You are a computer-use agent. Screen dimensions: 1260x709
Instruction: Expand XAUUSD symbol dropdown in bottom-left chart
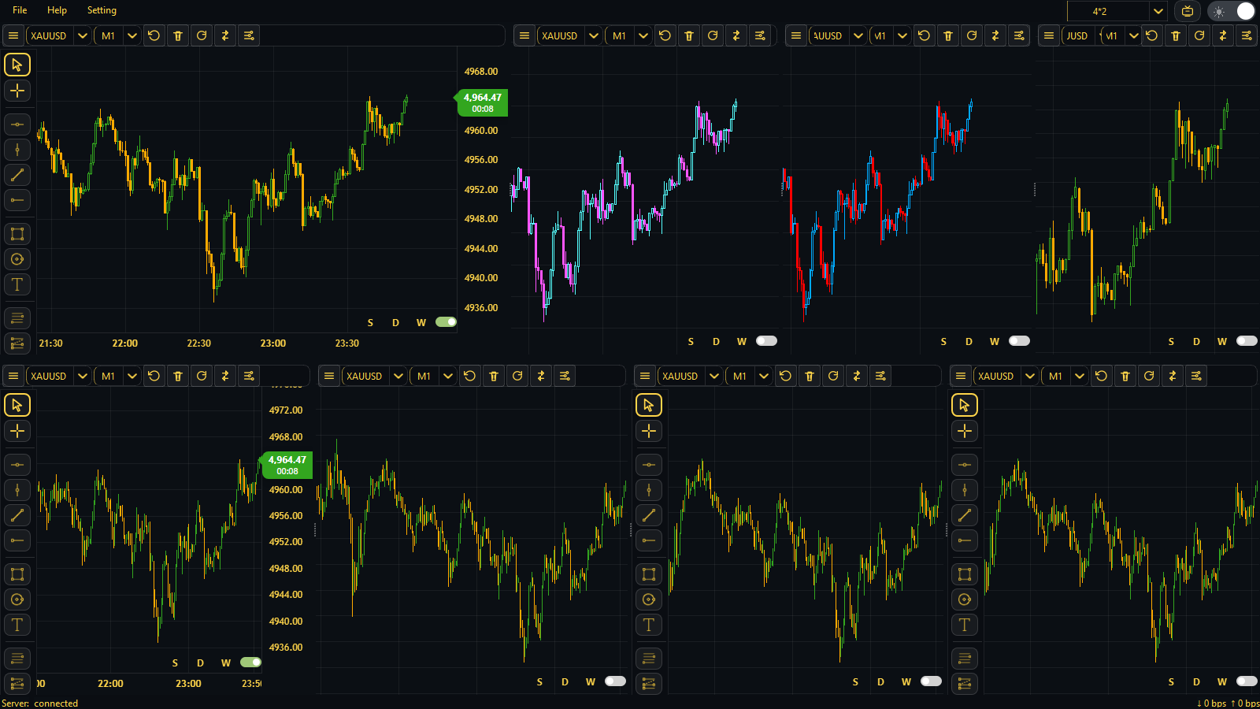pyautogui.click(x=83, y=376)
